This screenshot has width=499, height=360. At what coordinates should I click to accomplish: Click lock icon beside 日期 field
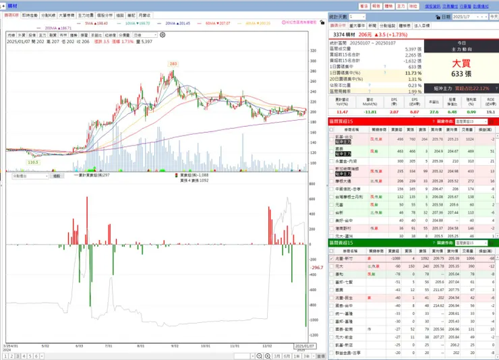click(x=438, y=17)
